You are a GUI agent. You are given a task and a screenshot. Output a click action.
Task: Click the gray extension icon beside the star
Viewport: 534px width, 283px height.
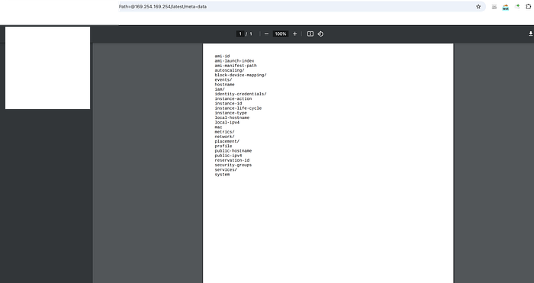(494, 7)
